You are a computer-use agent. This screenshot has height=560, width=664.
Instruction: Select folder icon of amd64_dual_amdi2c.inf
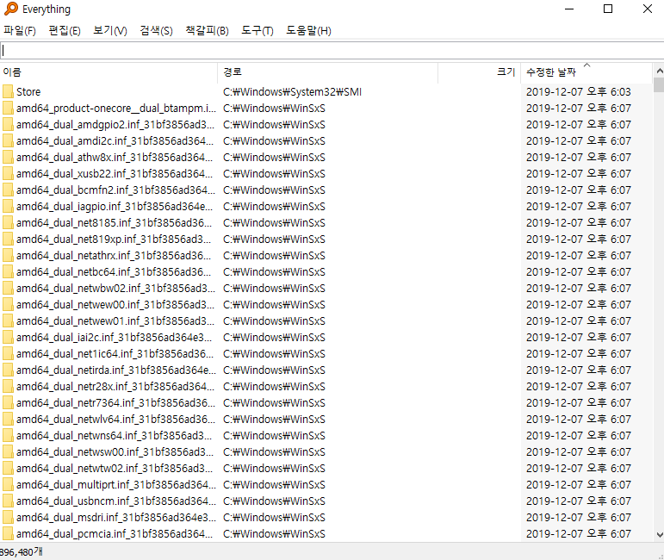pyautogui.click(x=8, y=141)
